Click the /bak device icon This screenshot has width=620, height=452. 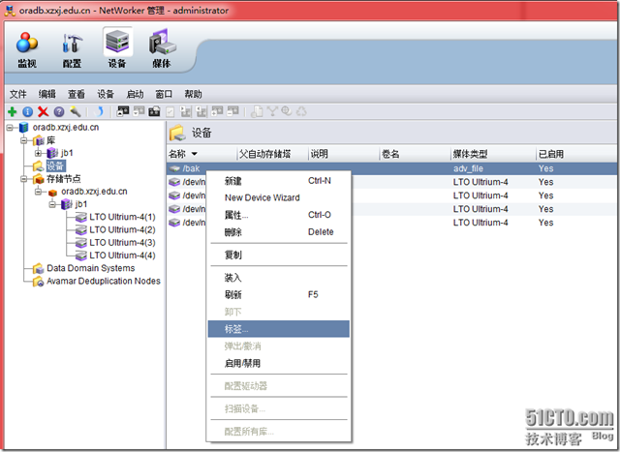[174, 168]
